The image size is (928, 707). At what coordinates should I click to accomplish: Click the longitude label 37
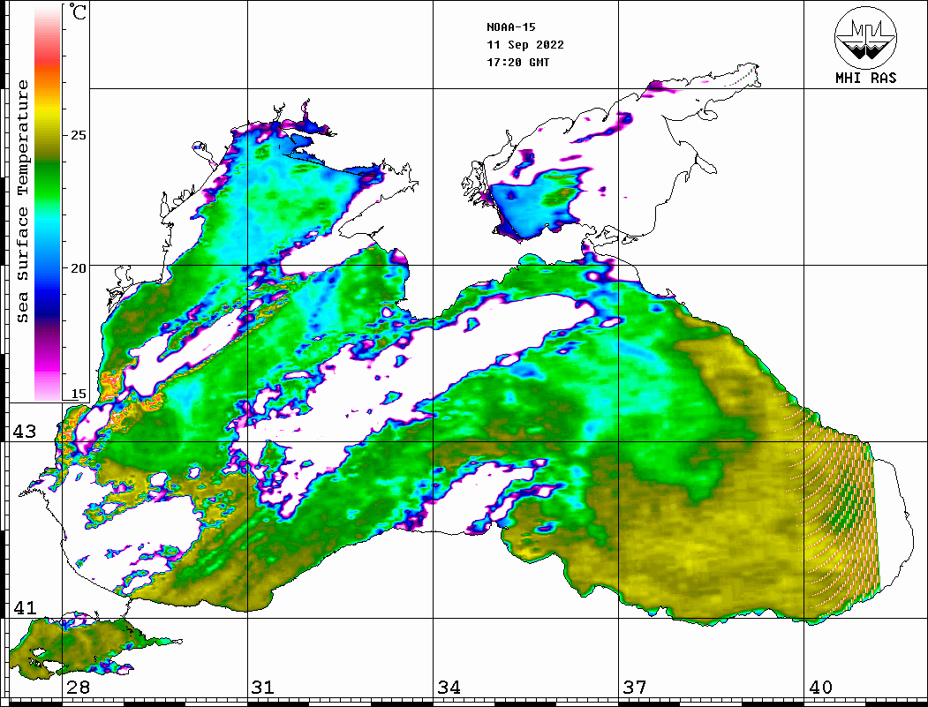point(635,688)
